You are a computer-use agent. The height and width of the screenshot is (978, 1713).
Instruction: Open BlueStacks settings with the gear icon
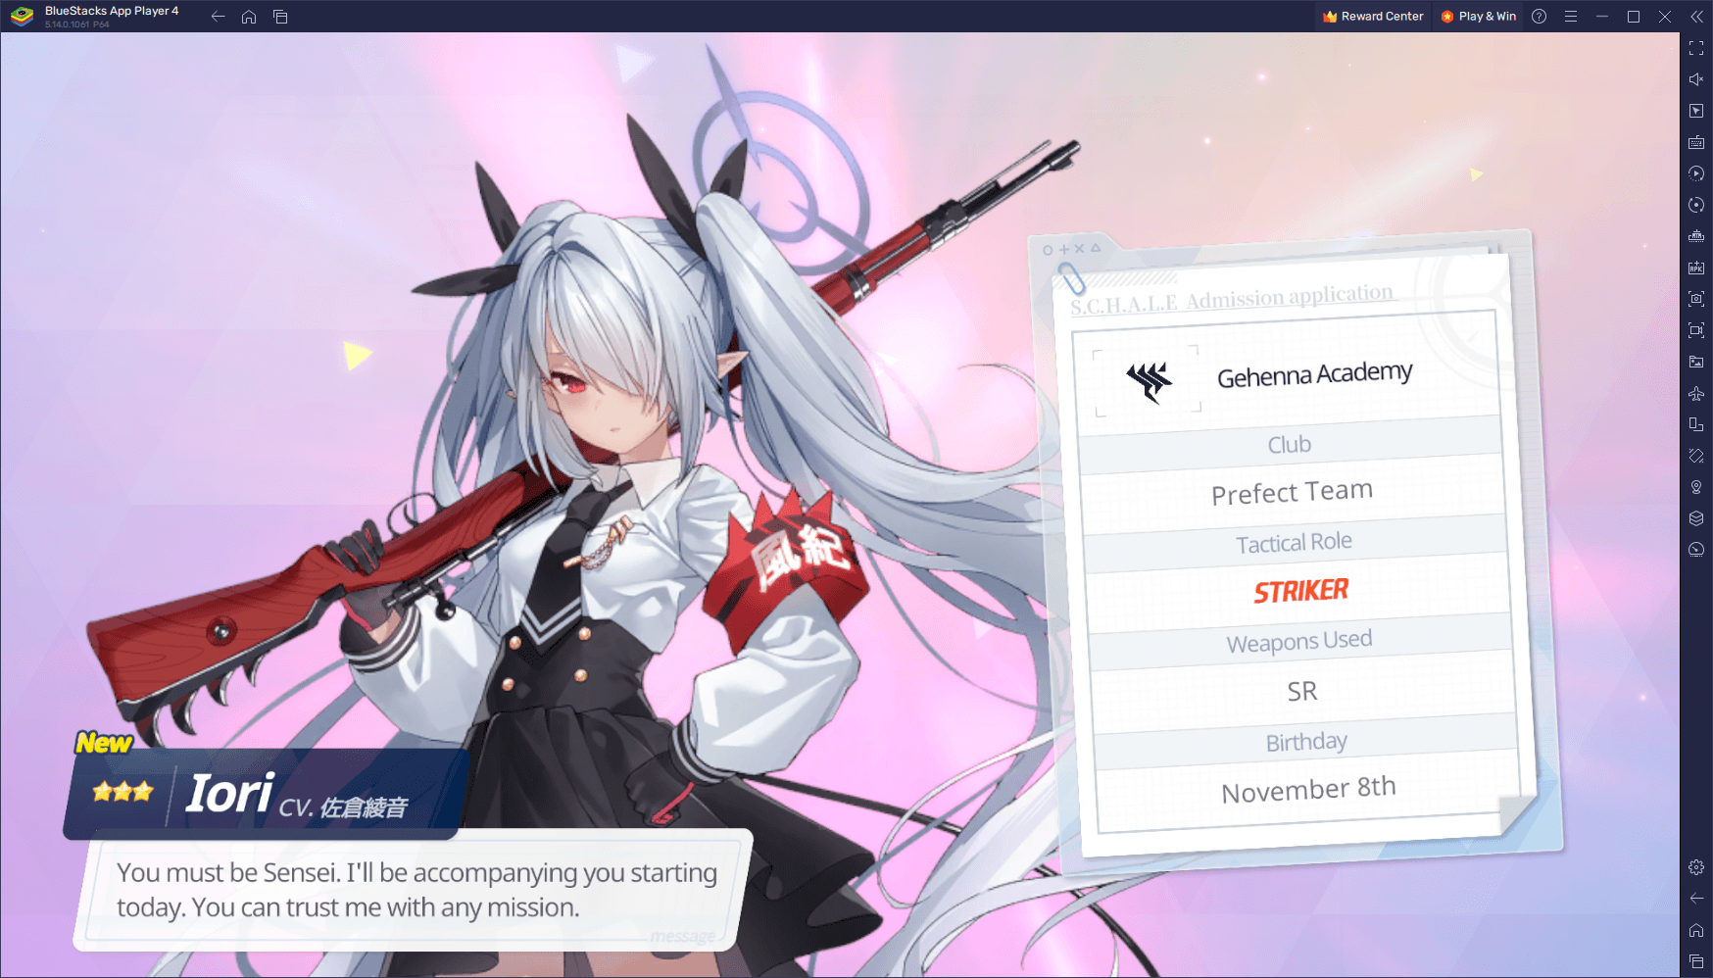pyautogui.click(x=1694, y=866)
